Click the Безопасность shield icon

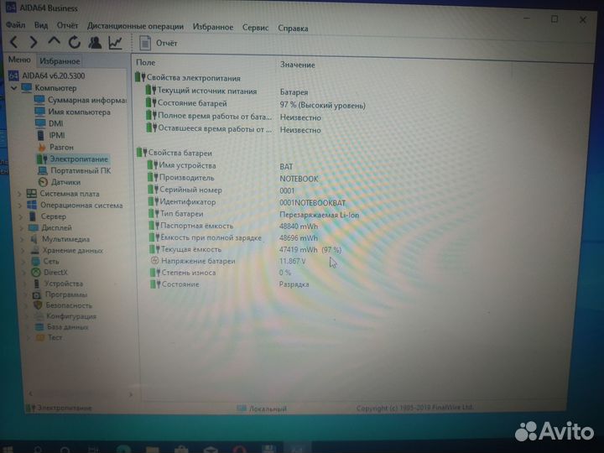38,305
